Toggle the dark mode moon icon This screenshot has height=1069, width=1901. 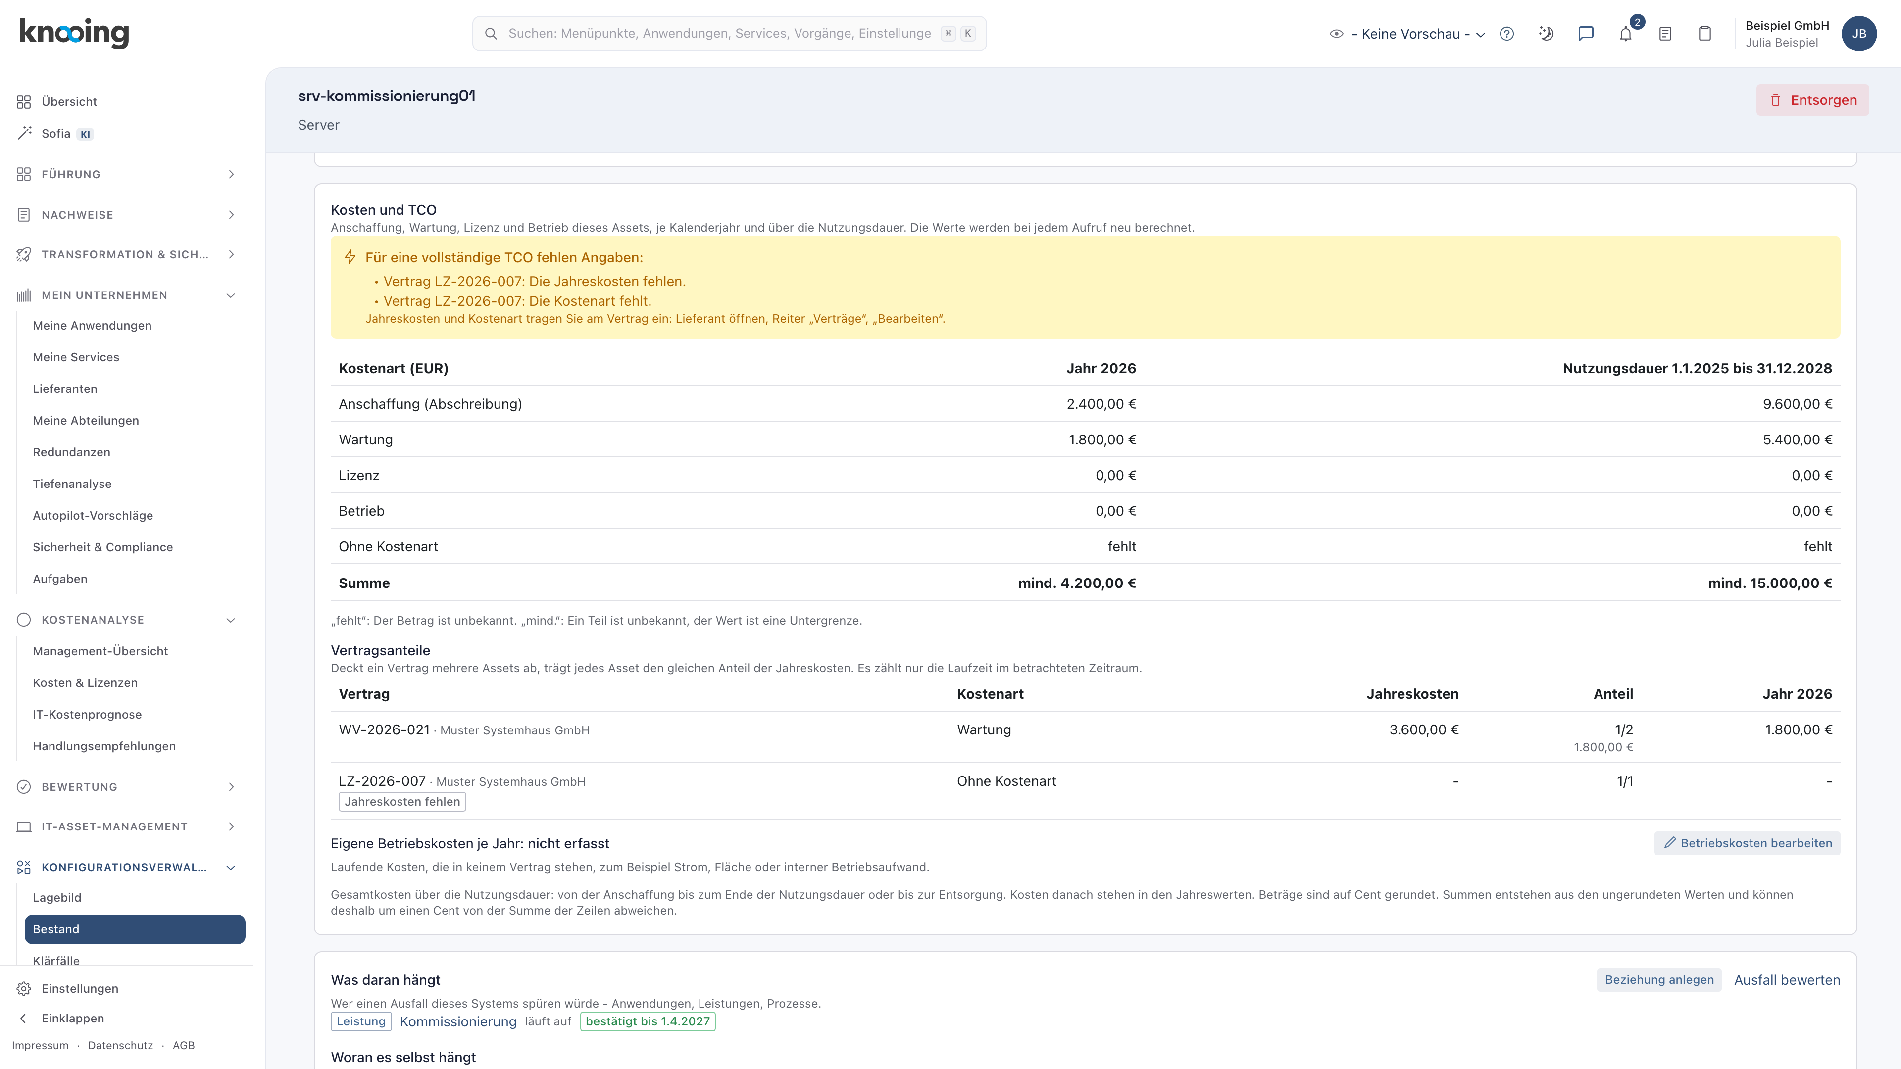(1546, 34)
